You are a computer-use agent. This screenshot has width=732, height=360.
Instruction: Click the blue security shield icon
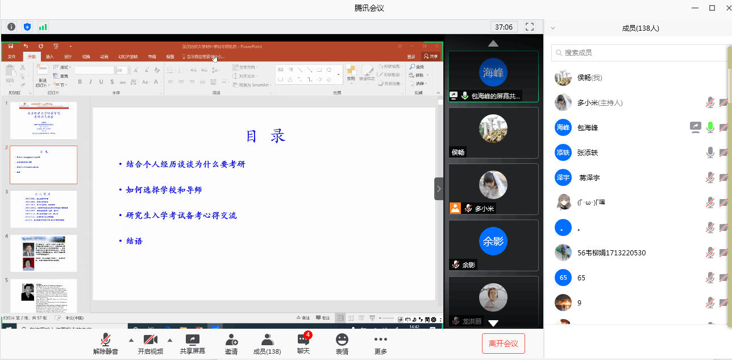(x=27, y=27)
